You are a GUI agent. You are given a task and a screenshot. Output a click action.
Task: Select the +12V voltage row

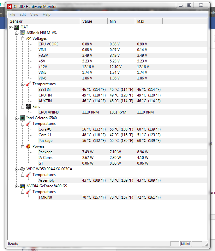122,67
